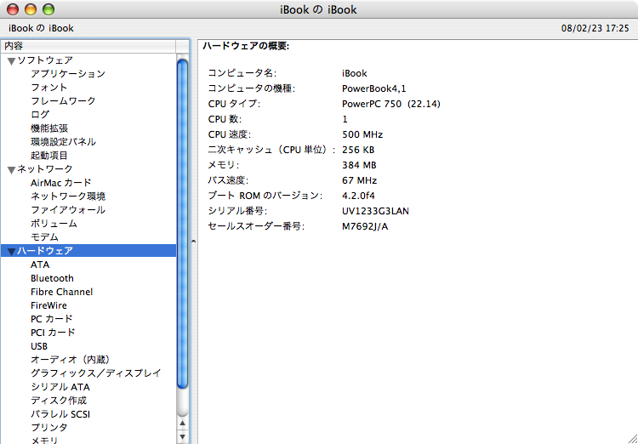Select PC カード in the hardware list
The image size is (638, 444).
[51, 319]
